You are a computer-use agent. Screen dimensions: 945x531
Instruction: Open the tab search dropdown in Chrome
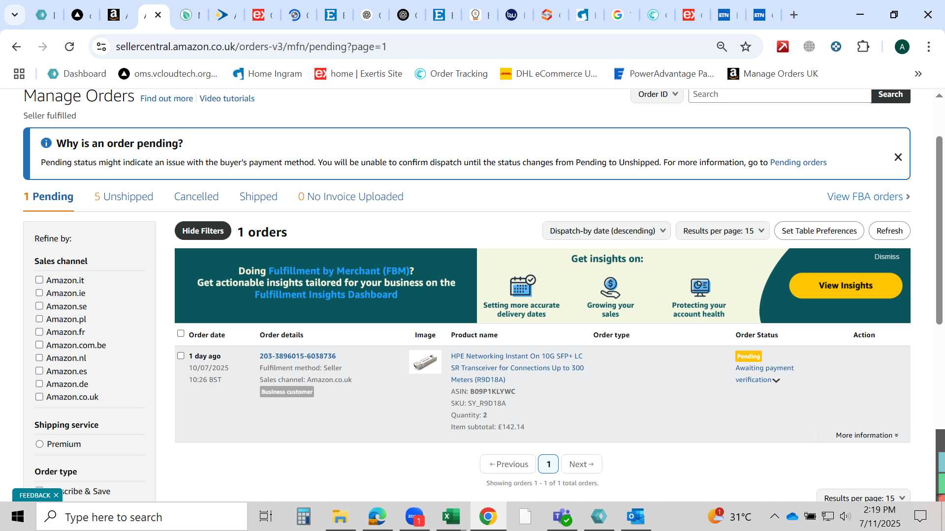pyautogui.click(x=15, y=15)
